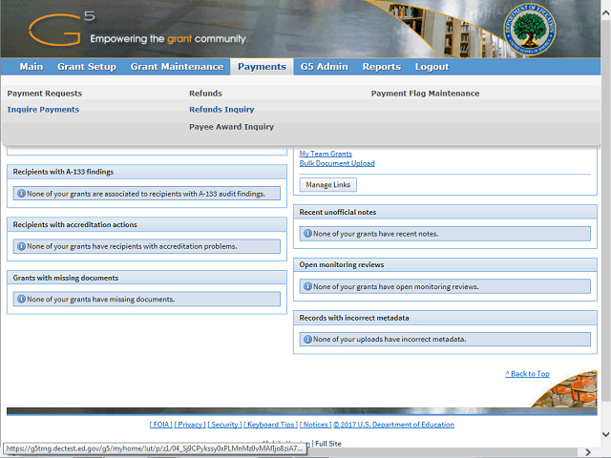This screenshot has width=611, height=458.
Task: Expand the Grant Maintenance menu
Action: [177, 67]
